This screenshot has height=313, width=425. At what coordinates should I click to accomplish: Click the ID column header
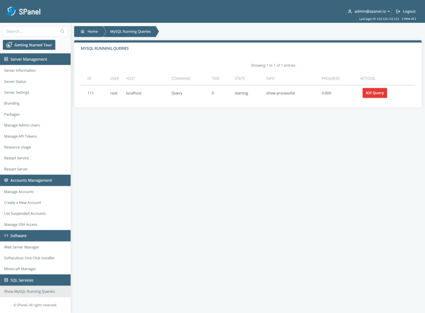click(x=89, y=78)
